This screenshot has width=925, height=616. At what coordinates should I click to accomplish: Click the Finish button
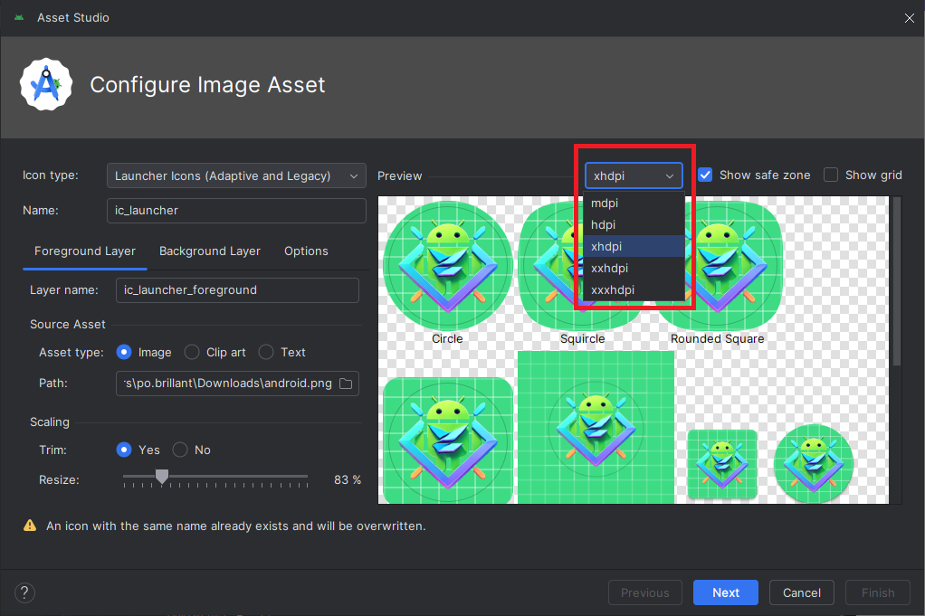(x=878, y=592)
